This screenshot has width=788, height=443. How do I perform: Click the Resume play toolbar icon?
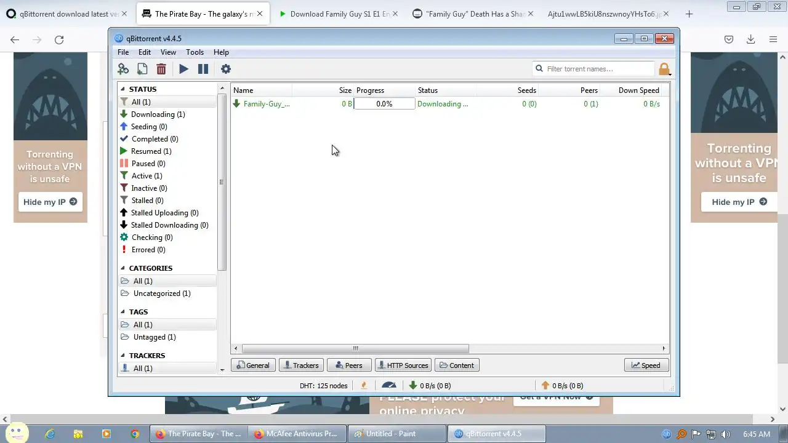183,69
